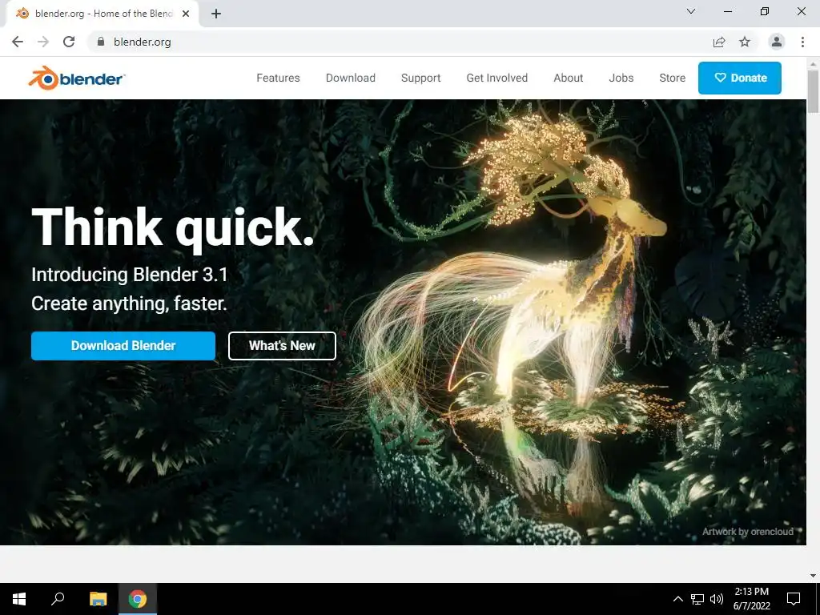Open the About nav item
This screenshot has height=615, width=820.
point(569,78)
